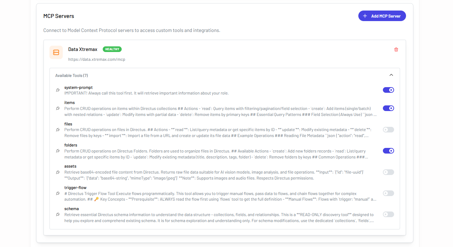Viewport: 453px width, 247px height.
Task: Click the plug icon beside system-prompt
Action: [x=58, y=90]
